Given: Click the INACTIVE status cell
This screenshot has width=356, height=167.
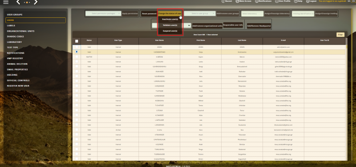Looking at the screenshot, I should point(89,57).
